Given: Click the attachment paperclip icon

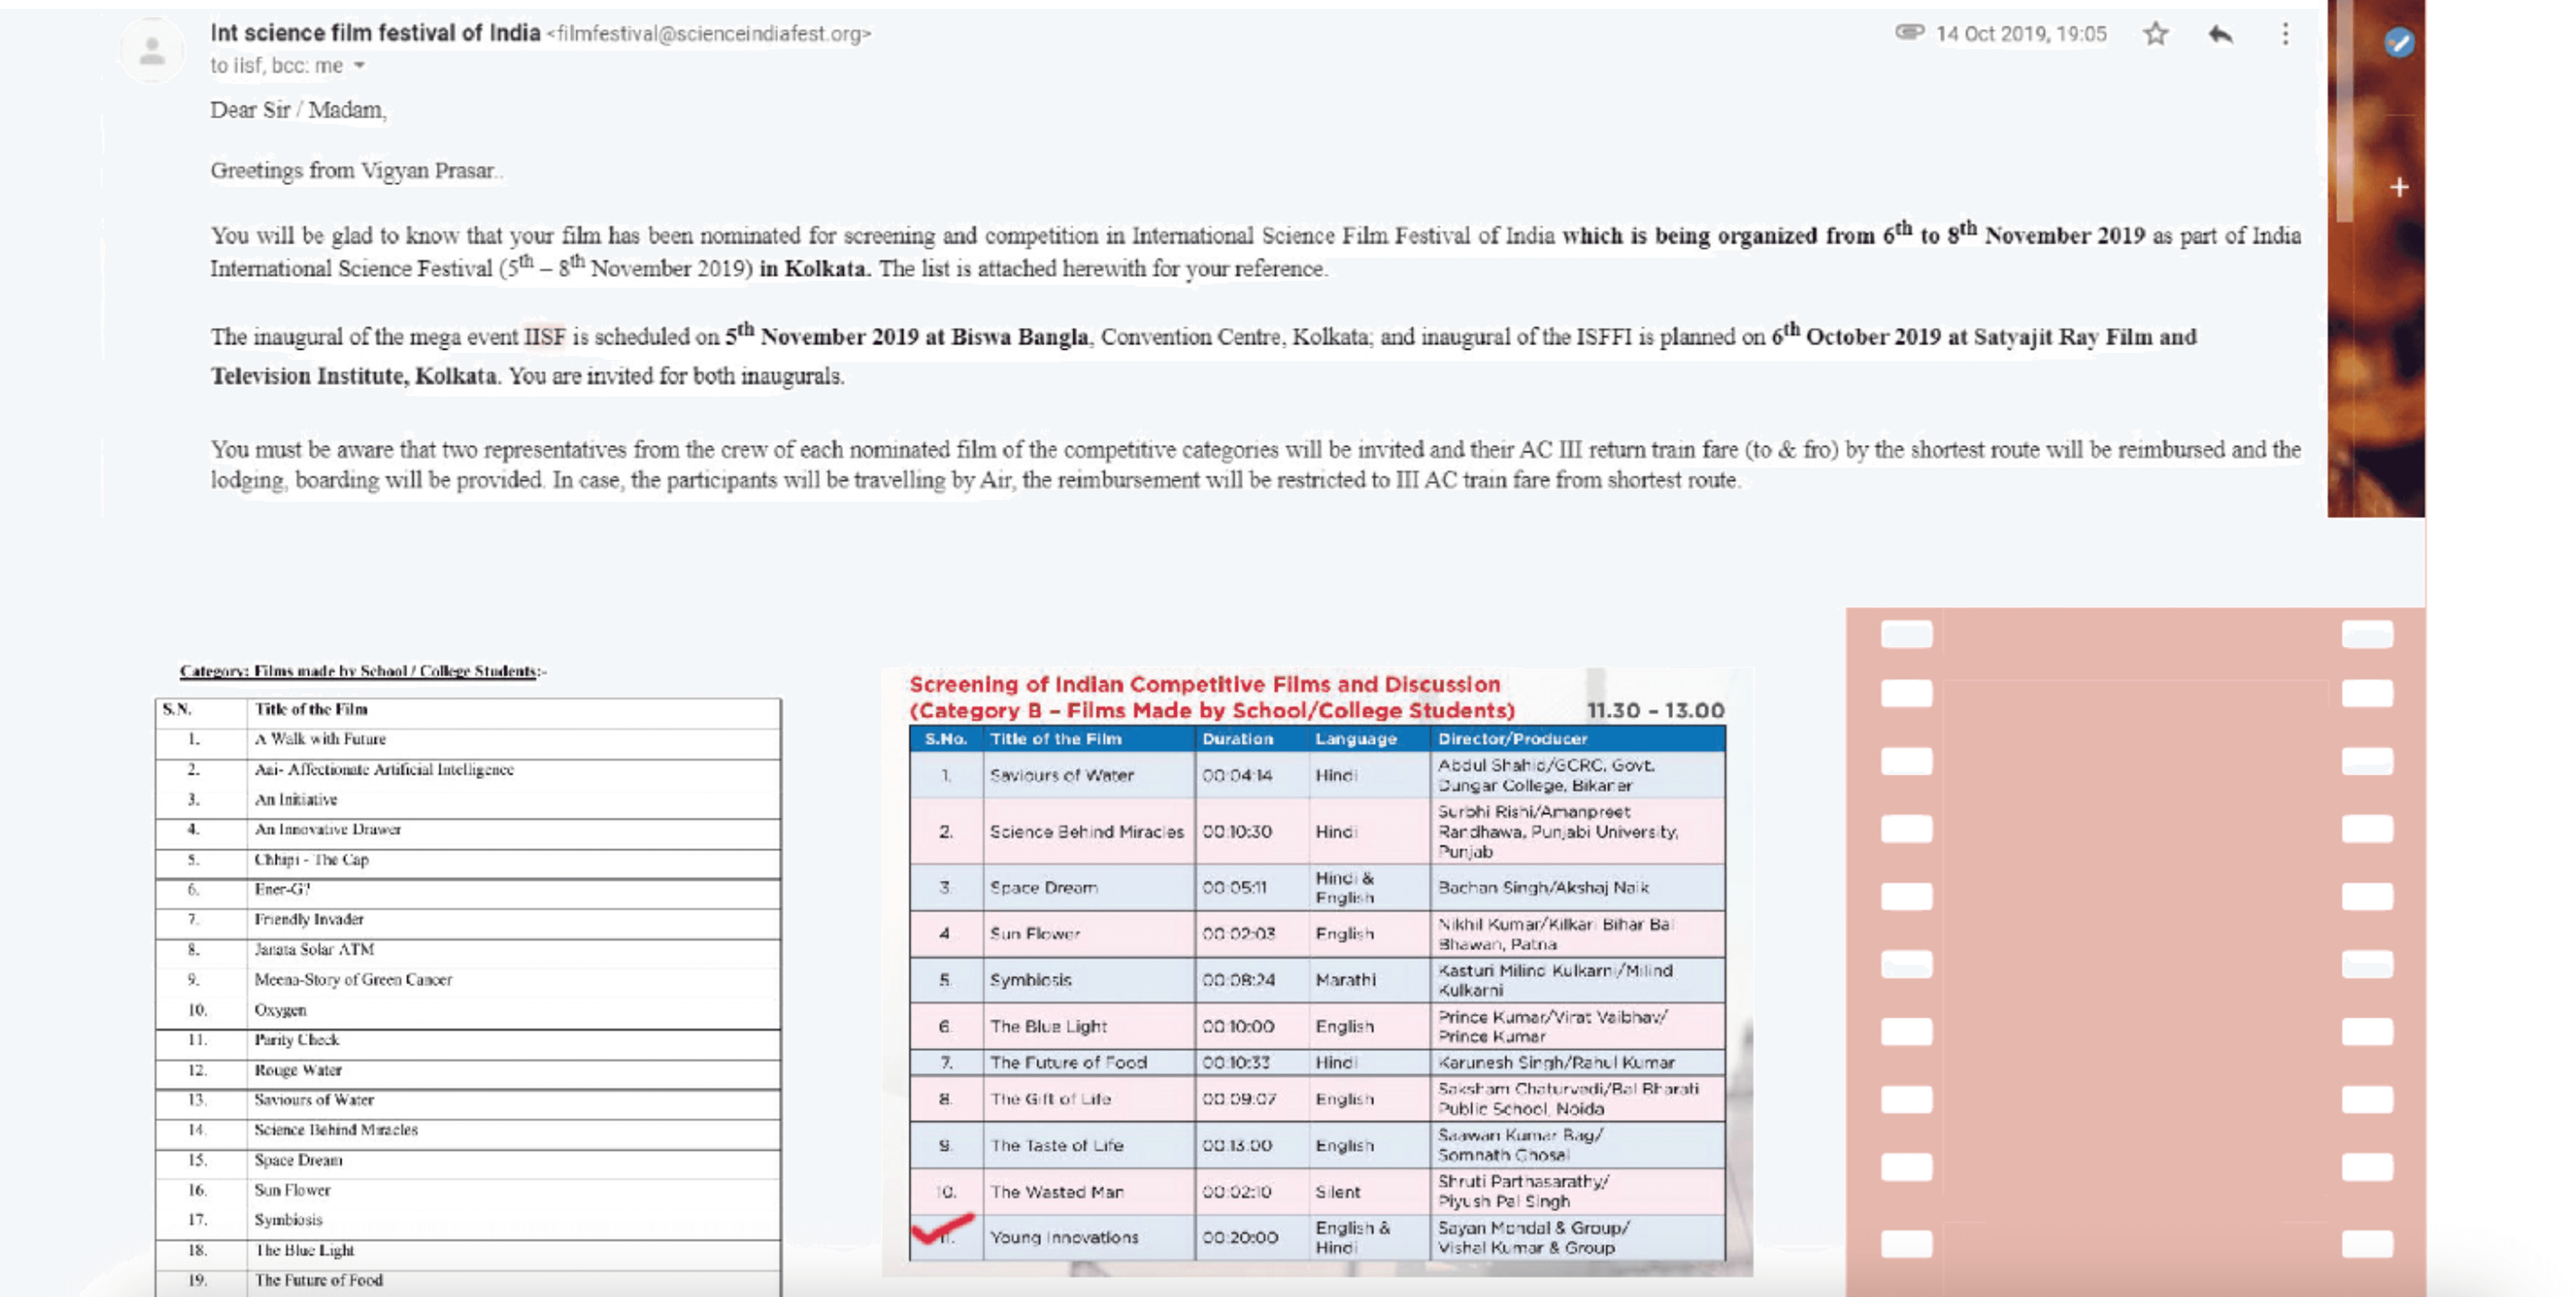Looking at the screenshot, I should (x=1909, y=32).
